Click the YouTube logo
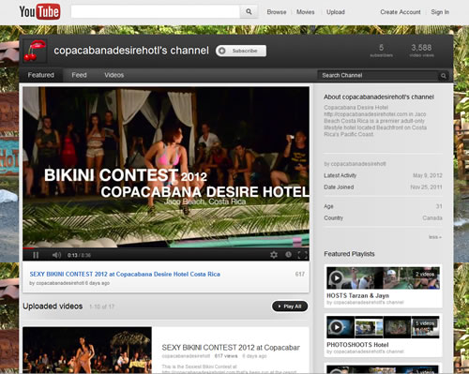 [39, 12]
